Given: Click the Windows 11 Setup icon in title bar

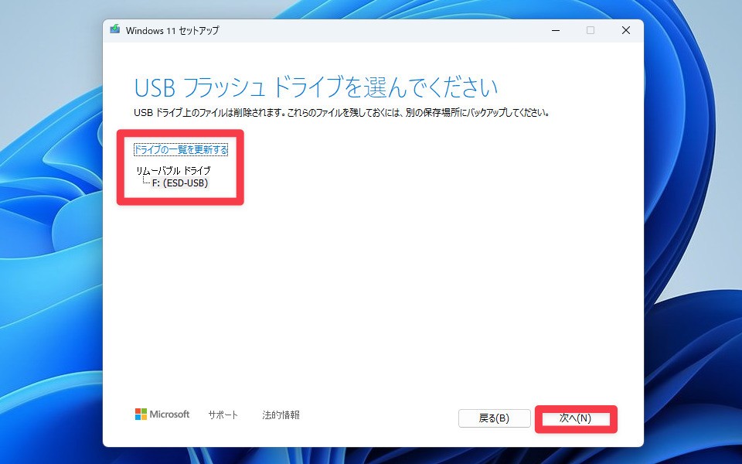Looking at the screenshot, I should click(116, 30).
